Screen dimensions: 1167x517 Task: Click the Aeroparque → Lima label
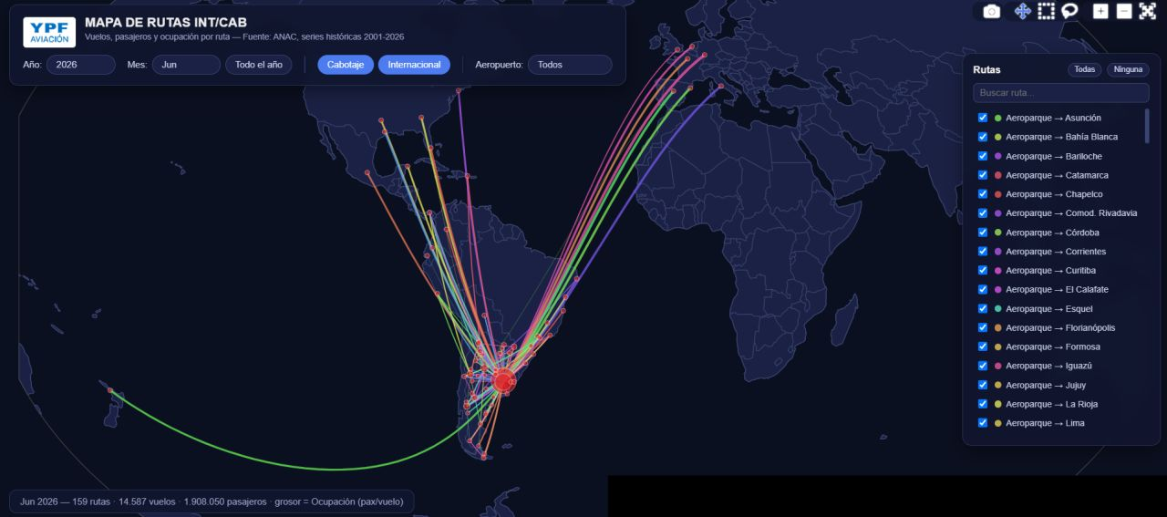point(1045,423)
